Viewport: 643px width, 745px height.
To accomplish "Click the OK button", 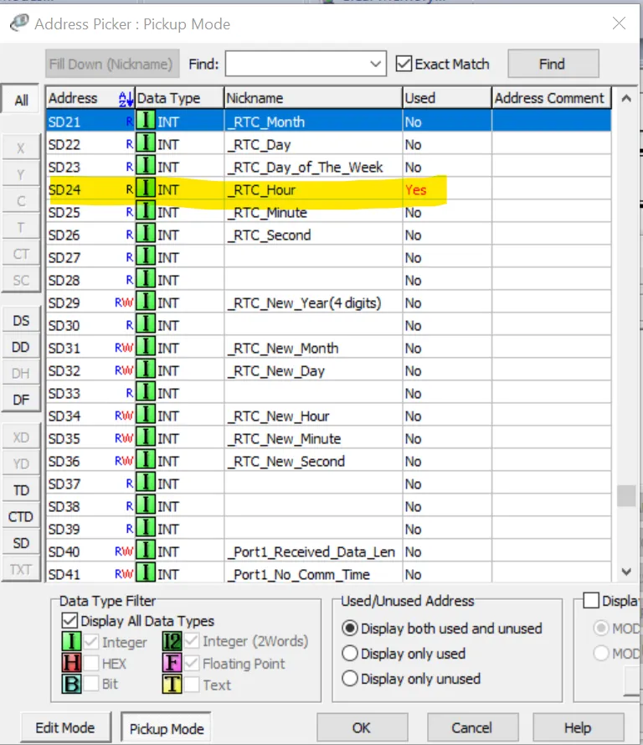I will point(362,727).
